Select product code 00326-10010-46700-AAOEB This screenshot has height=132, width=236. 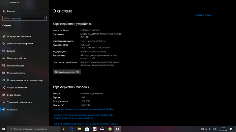(x=93, y=52)
